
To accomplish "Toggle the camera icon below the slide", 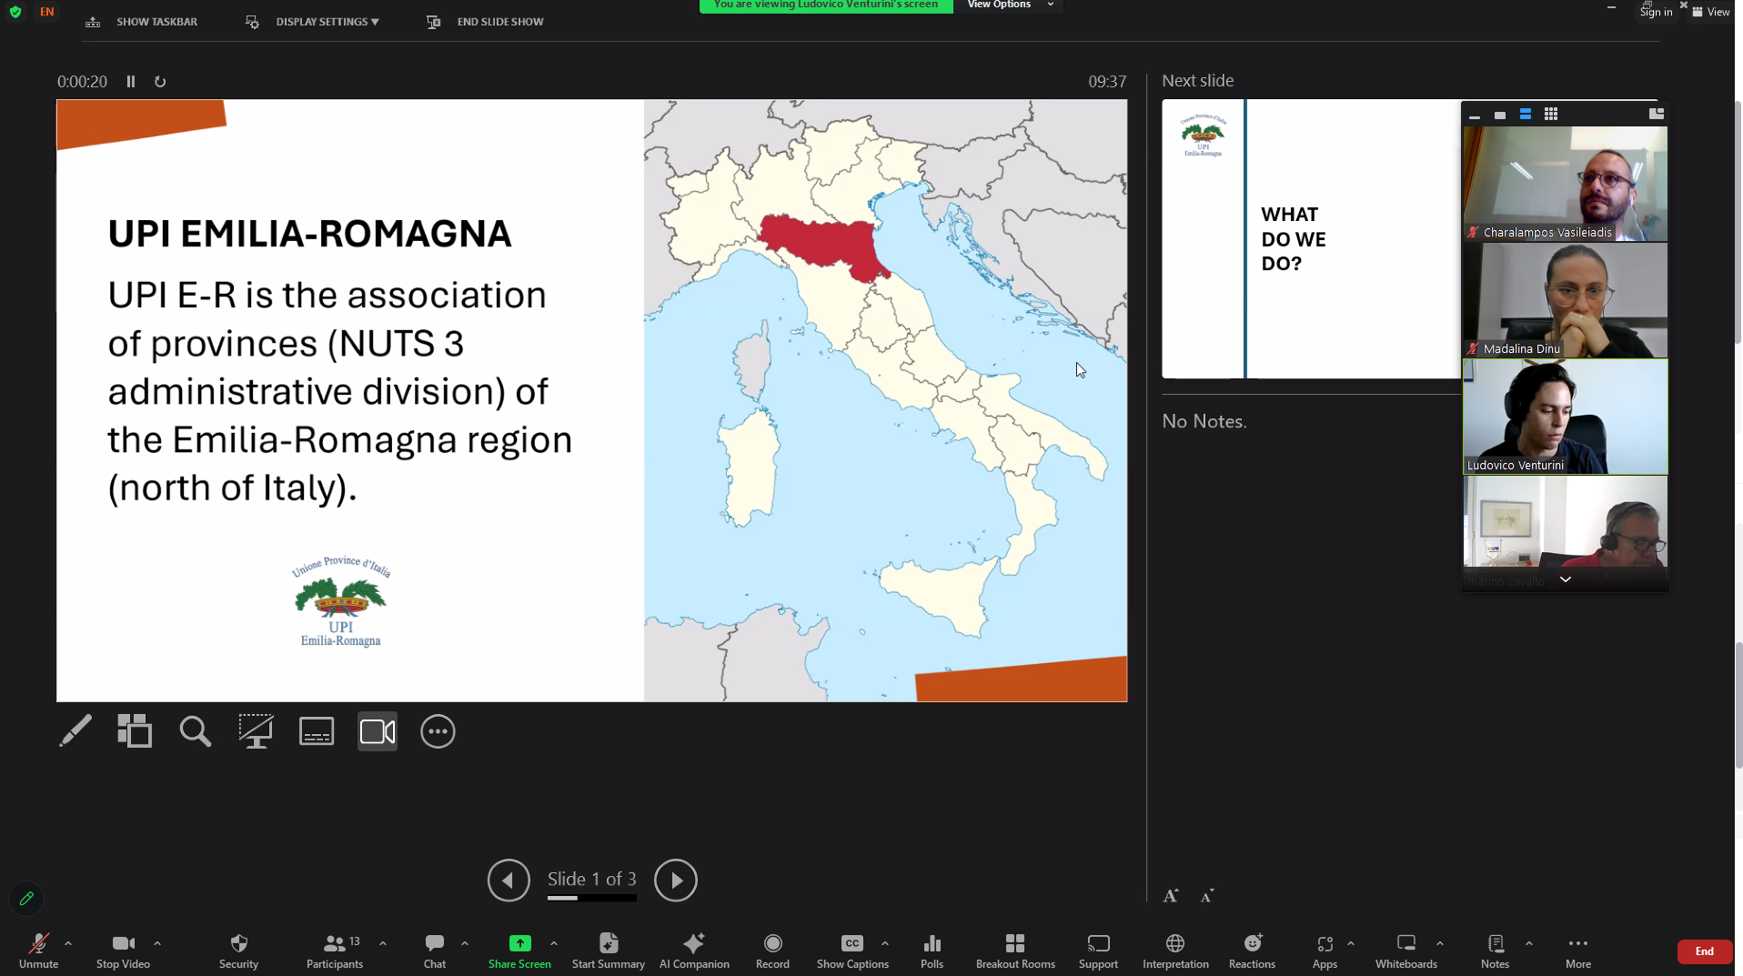I will [378, 731].
